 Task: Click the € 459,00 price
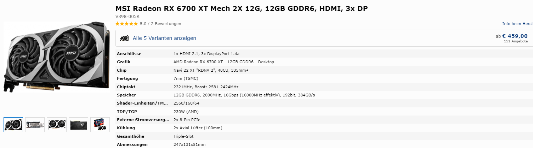[x=515, y=36]
